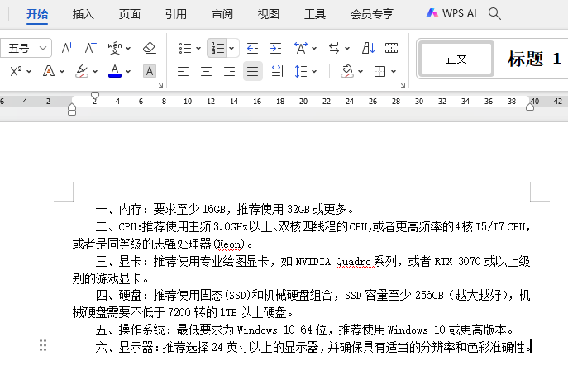The height and width of the screenshot is (389, 568).
Task: Open font size dropdown showing 五号
Action: click(x=26, y=48)
